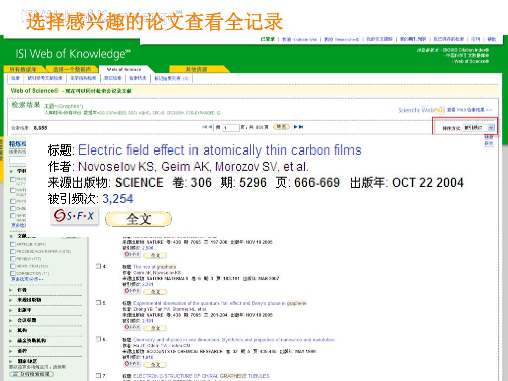This screenshot has height=381, width=508.
Task: Click 更多选项/分类 under document types
Action: click(x=27, y=279)
